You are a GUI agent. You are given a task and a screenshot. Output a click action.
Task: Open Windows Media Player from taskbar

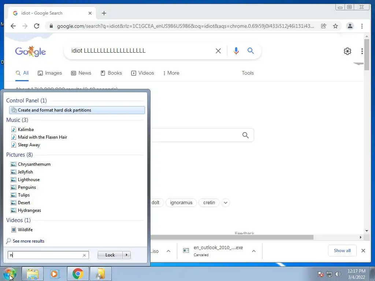click(55, 274)
